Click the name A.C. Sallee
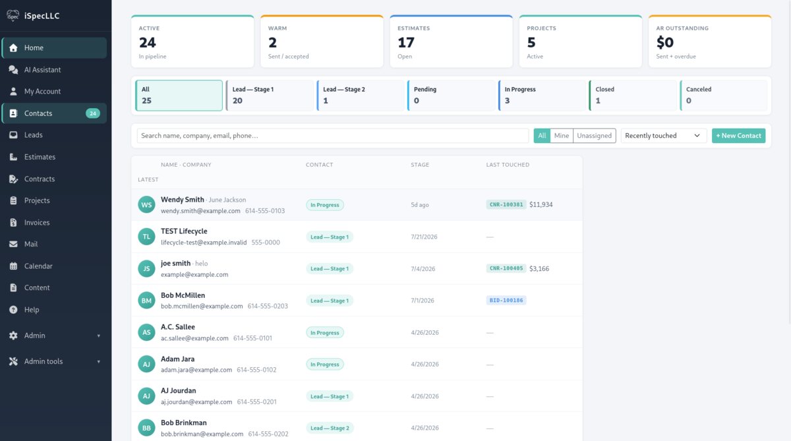791x441 pixels. 178,327
